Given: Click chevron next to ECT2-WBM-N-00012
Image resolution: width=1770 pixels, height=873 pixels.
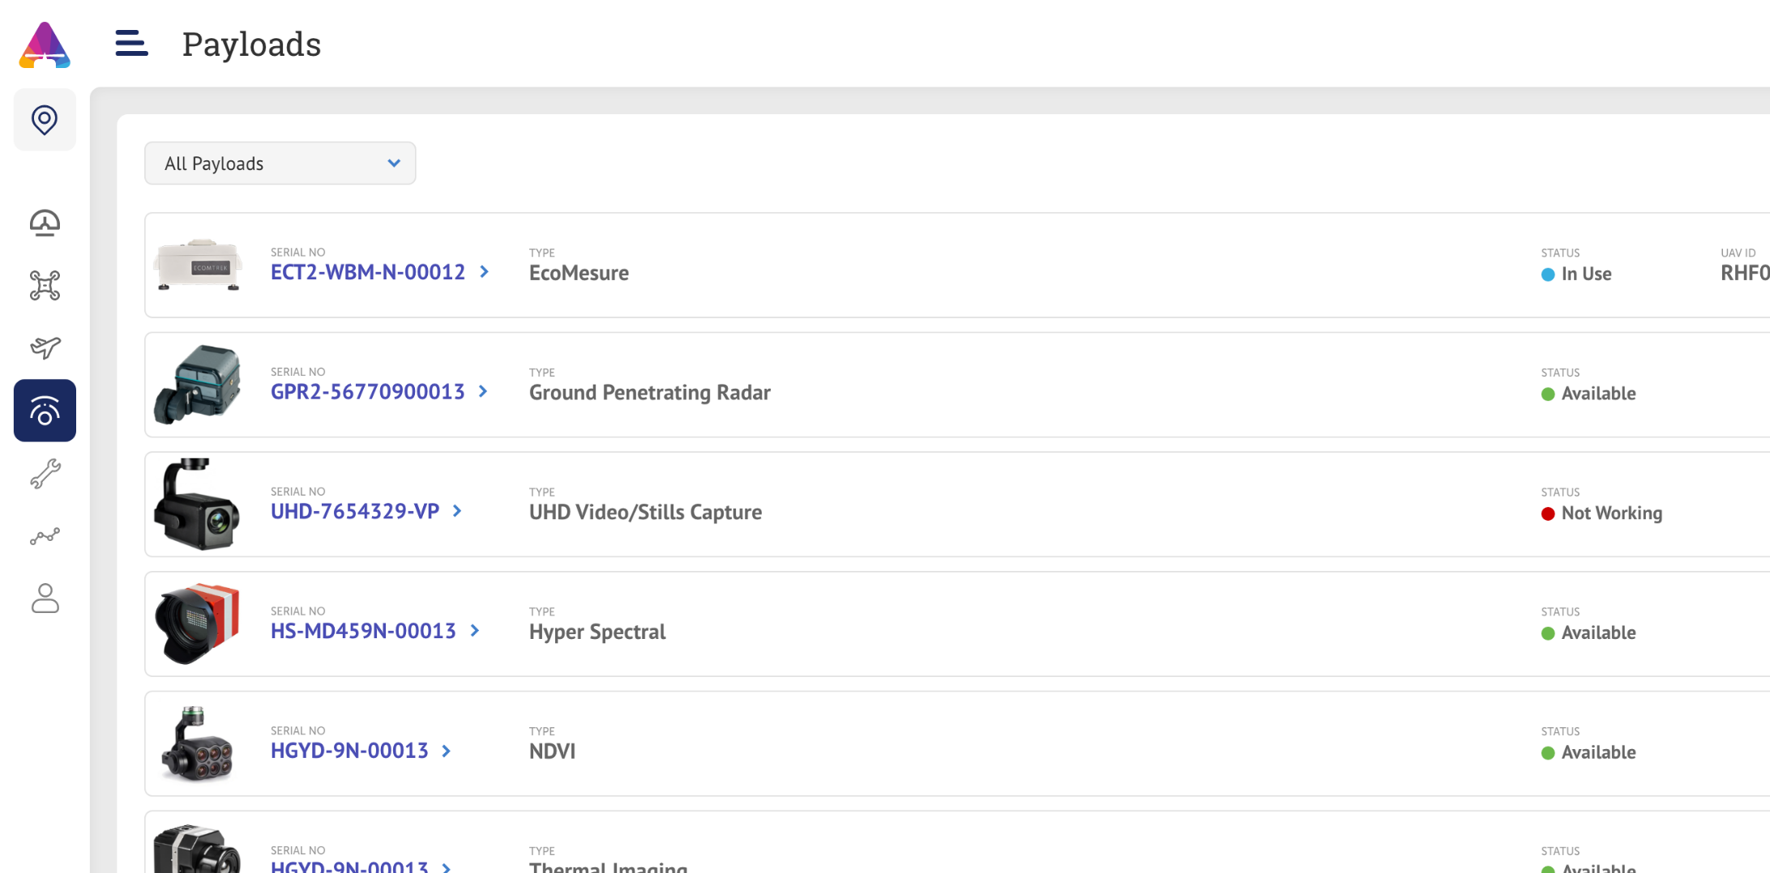Looking at the screenshot, I should 485,272.
